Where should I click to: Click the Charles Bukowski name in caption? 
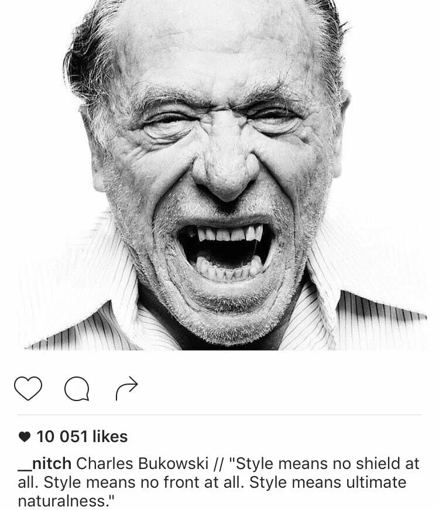[x=142, y=464]
